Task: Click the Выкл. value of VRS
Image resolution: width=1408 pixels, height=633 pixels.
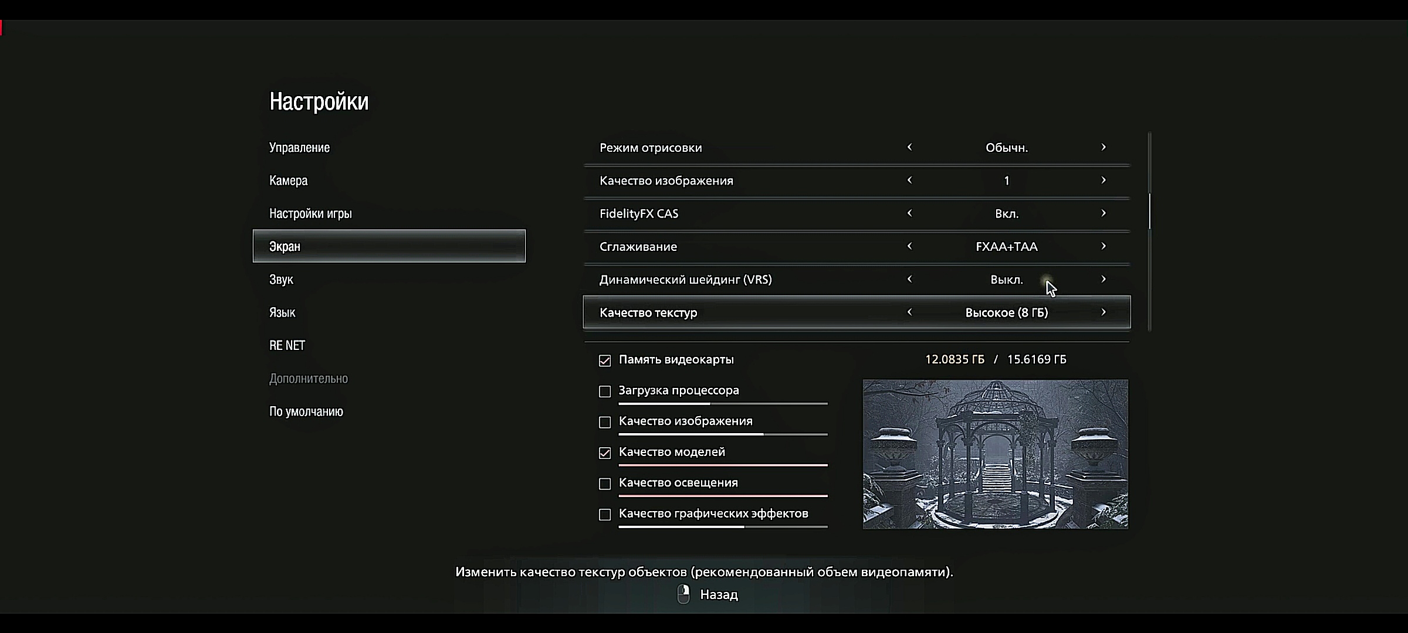Action: pos(1007,280)
